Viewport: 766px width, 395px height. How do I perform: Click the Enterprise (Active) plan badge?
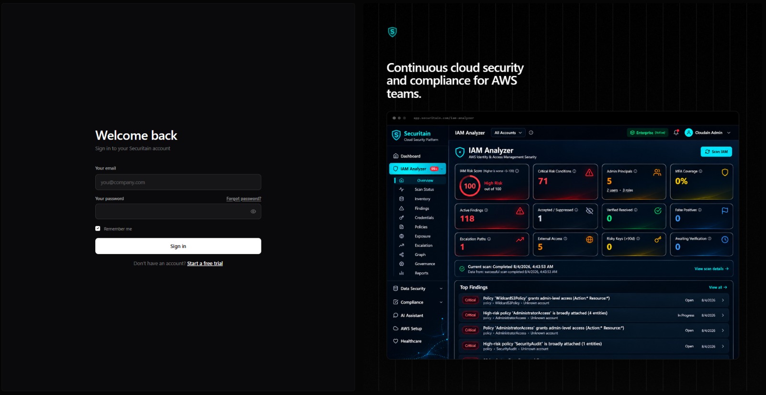(x=648, y=133)
